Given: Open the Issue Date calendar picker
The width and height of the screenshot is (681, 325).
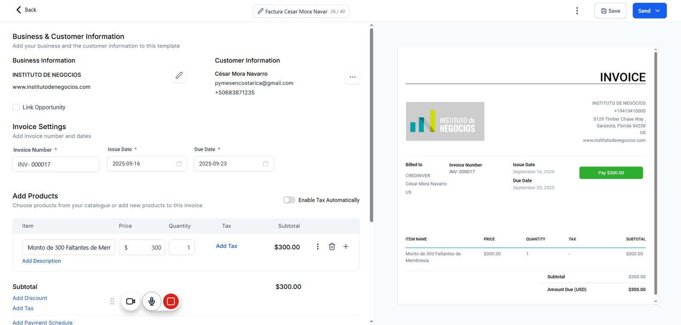Looking at the screenshot, I should (x=179, y=164).
